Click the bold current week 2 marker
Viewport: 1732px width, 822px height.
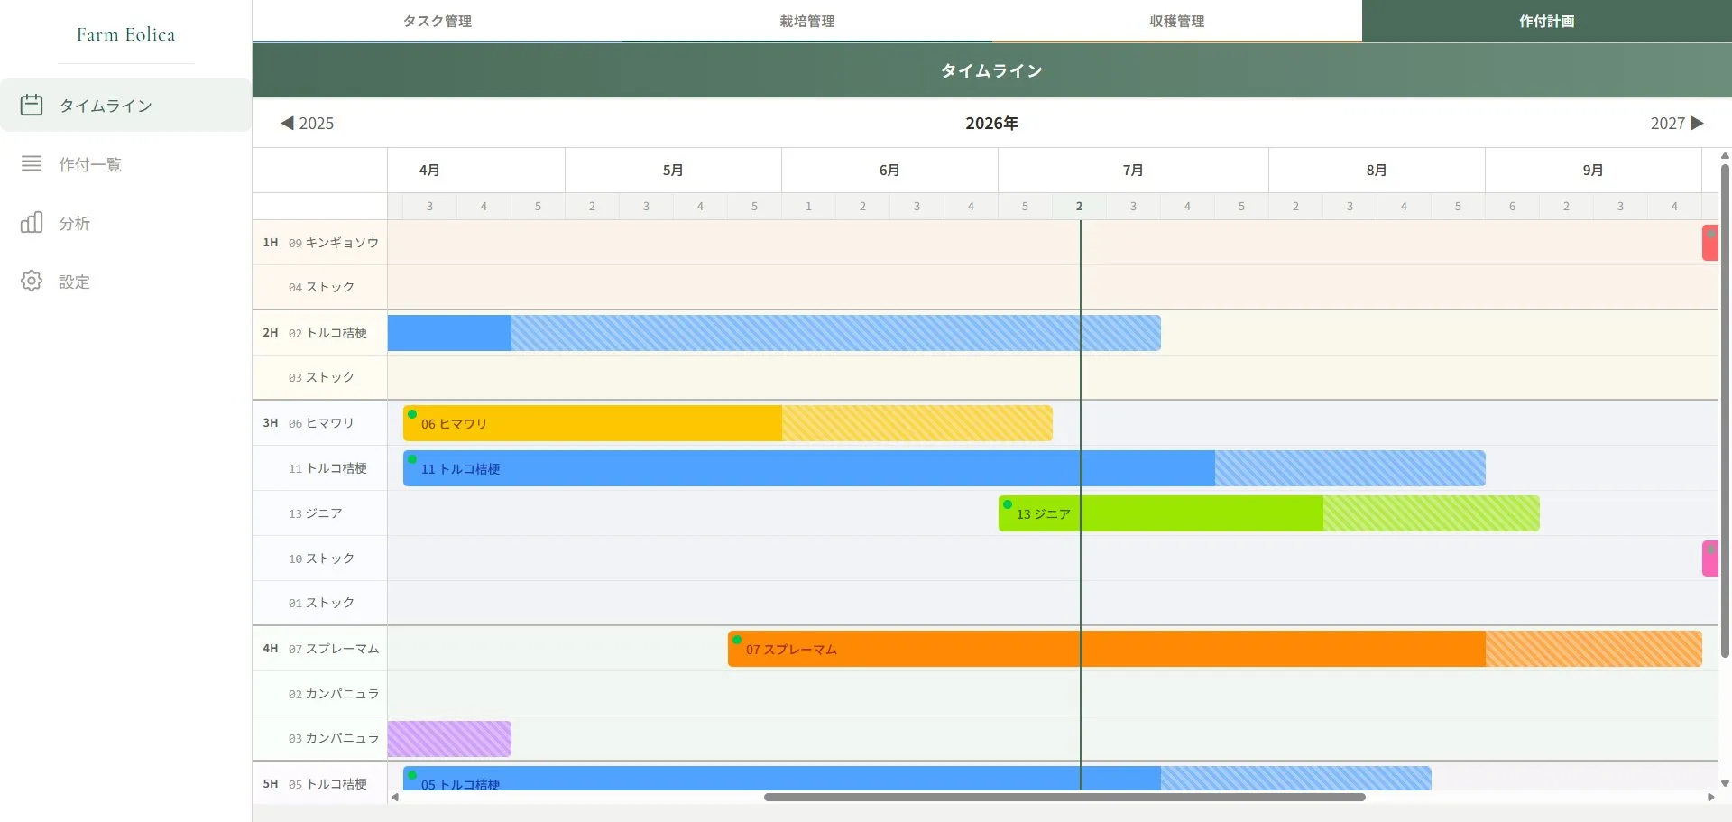pyautogui.click(x=1079, y=206)
